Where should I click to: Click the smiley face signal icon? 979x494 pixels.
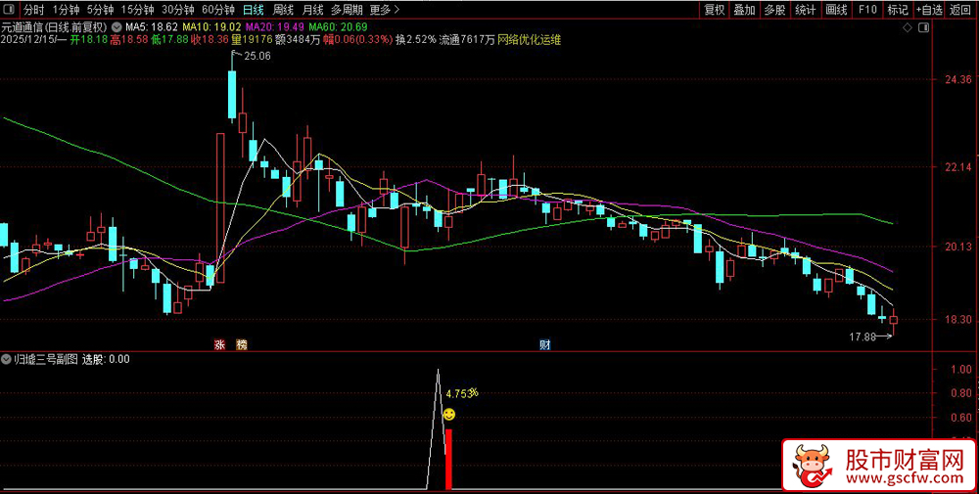tap(449, 414)
